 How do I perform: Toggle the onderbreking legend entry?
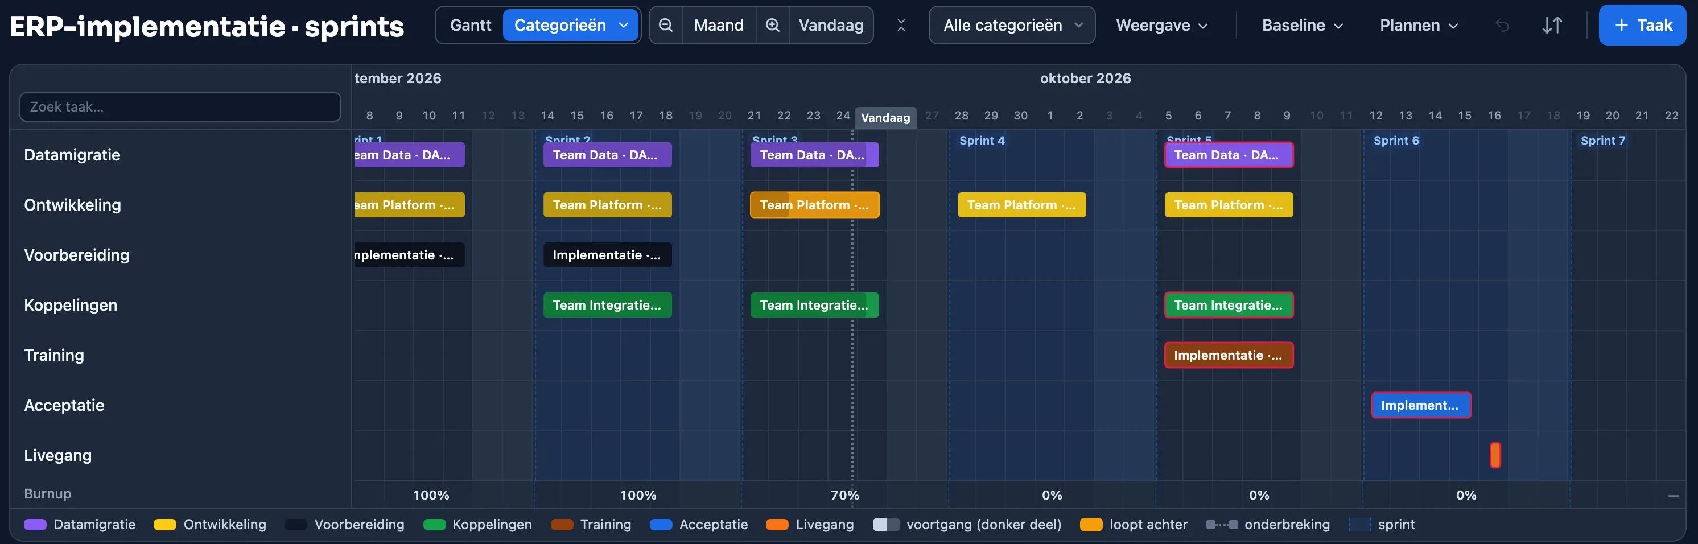coord(1268,525)
